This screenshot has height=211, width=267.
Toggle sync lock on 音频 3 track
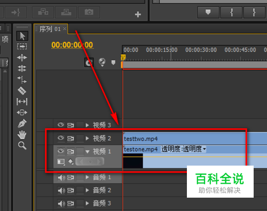[x=70, y=204]
